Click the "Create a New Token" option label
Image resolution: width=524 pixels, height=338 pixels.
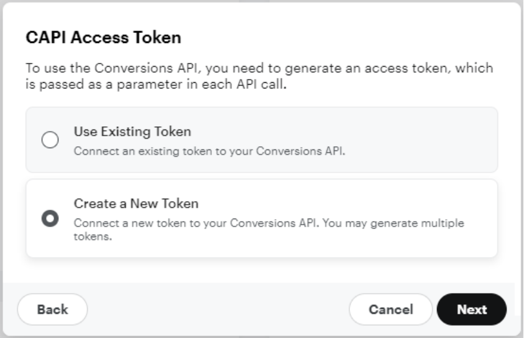pos(136,203)
